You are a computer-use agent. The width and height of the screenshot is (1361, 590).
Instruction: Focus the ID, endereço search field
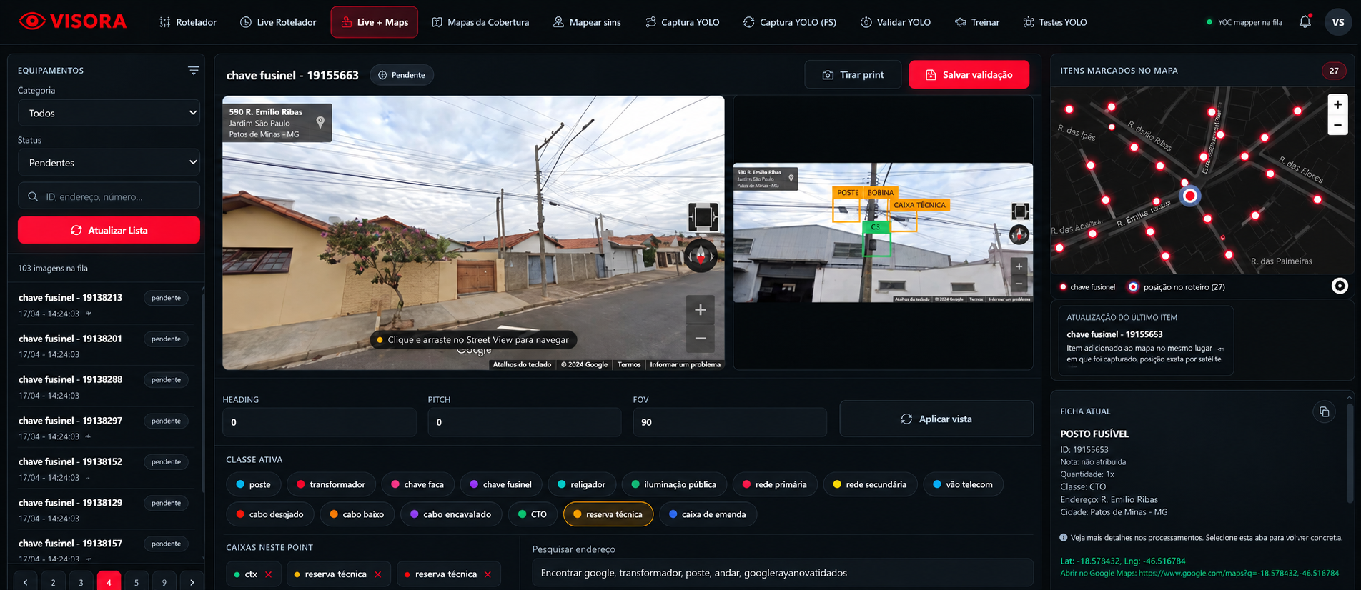point(109,196)
